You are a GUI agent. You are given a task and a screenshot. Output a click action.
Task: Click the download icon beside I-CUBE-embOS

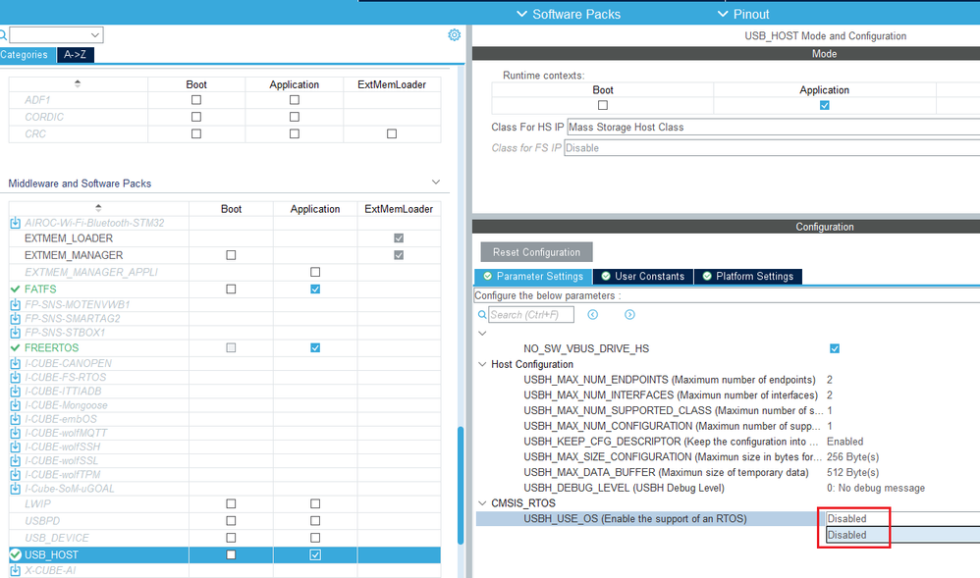click(16, 419)
